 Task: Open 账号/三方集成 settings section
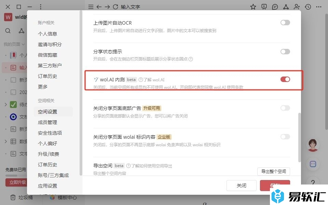[53, 175]
